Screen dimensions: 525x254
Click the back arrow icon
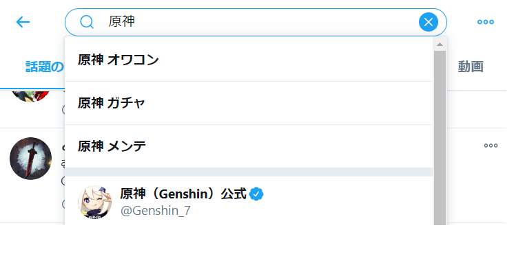pyautogui.click(x=23, y=22)
